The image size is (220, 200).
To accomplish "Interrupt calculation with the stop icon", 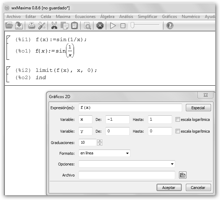I will [100, 25].
